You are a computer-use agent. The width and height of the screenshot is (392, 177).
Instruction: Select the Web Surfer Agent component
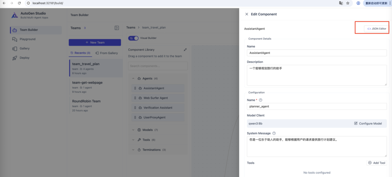[x=158, y=98]
